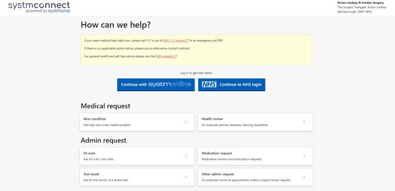Image resolution: width=395 pixels, height=191 pixels.
Task: Continue to NHS login
Action: 231,85
